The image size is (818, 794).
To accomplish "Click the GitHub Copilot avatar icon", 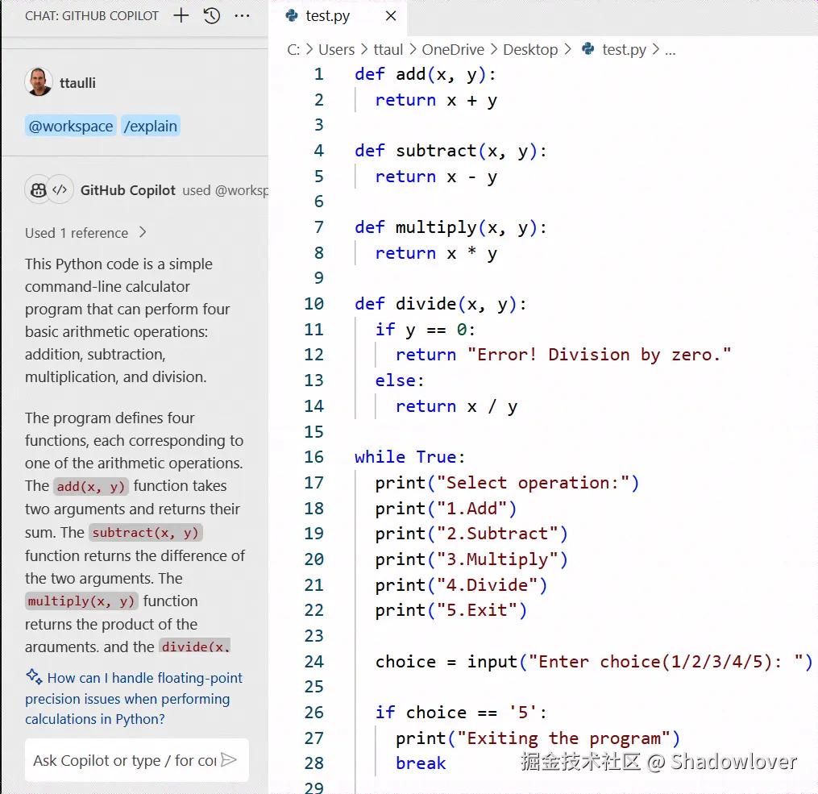I will click(x=38, y=190).
